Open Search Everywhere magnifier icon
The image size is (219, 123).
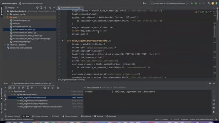pos(209,3)
